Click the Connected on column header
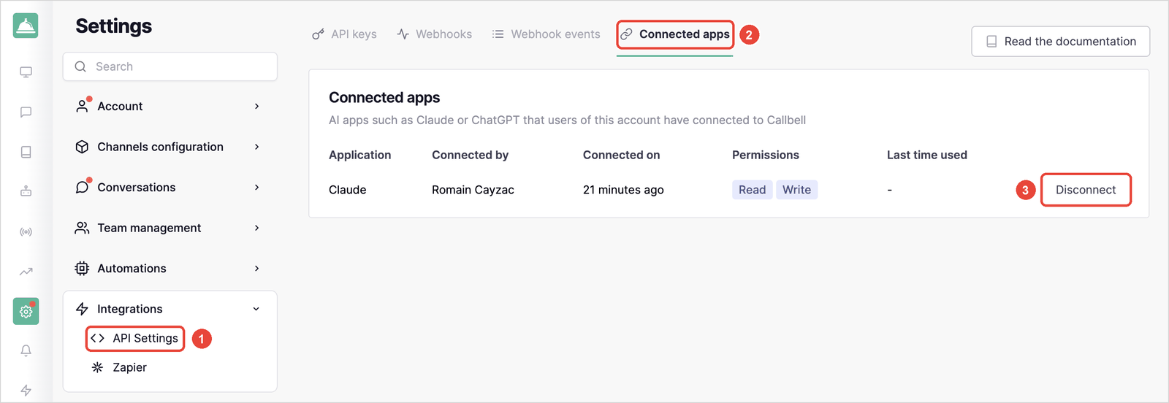The height and width of the screenshot is (403, 1169). pos(621,155)
